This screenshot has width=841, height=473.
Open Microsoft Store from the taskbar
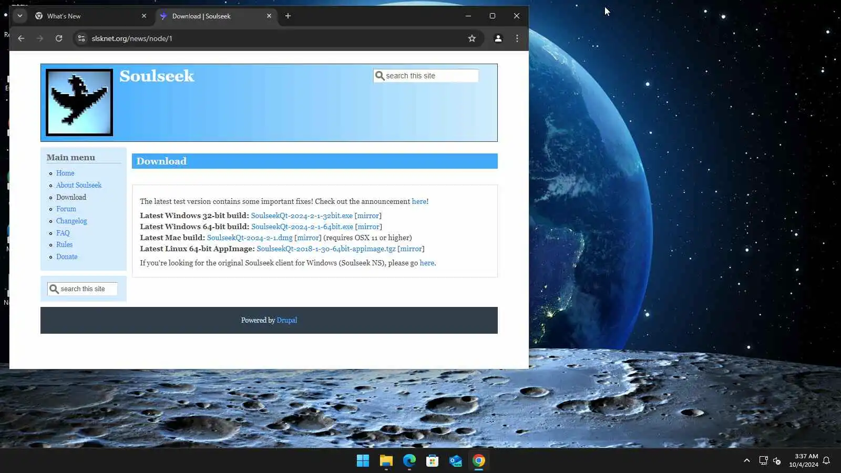coord(433,461)
